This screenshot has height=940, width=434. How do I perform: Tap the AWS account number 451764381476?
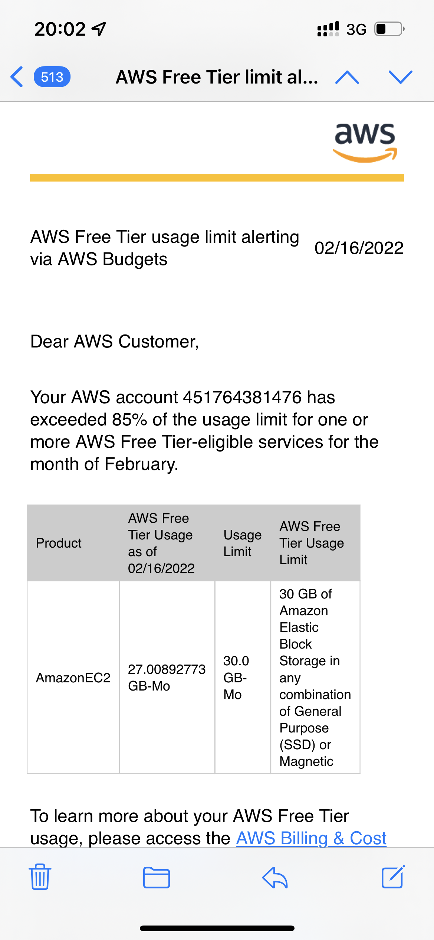click(x=242, y=397)
